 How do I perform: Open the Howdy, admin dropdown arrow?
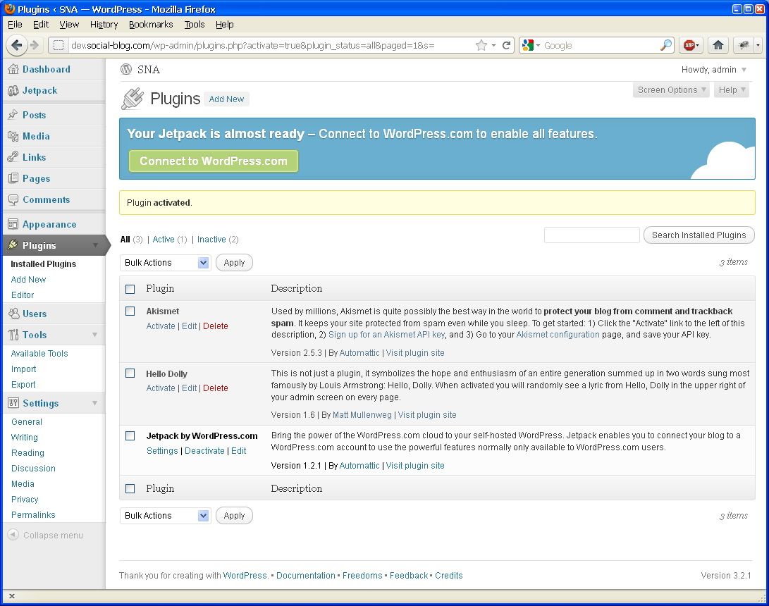pos(744,70)
